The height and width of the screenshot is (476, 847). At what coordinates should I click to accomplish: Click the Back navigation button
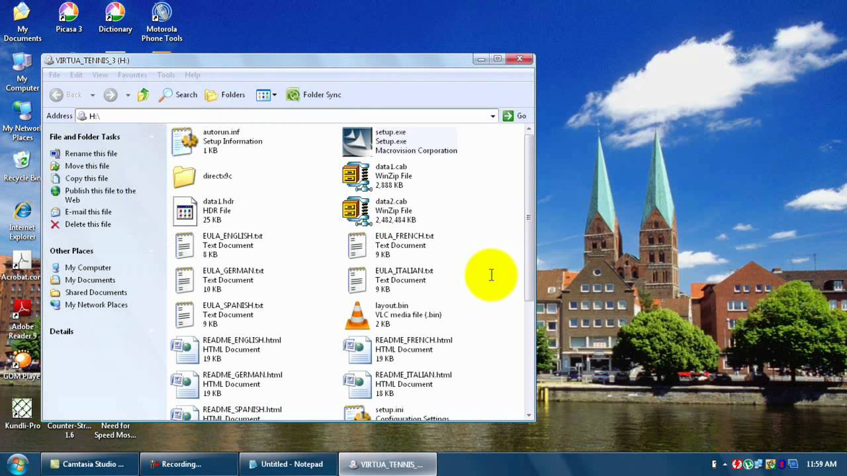[x=66, y=95]
